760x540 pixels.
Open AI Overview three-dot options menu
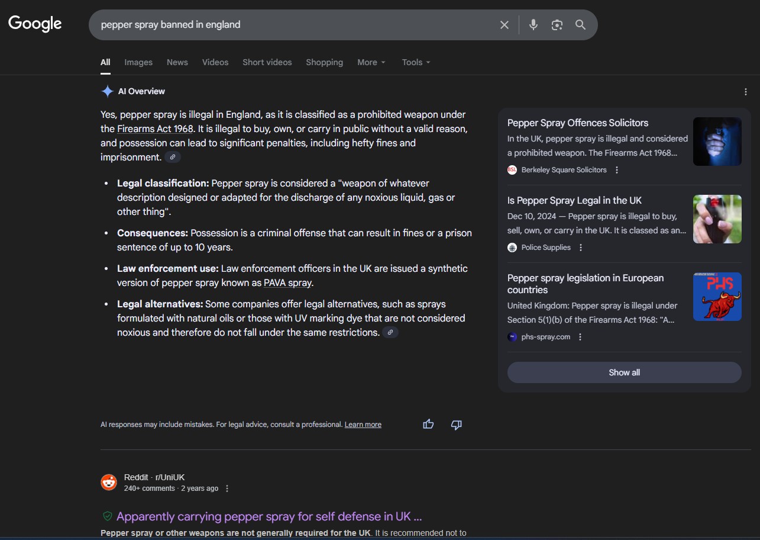pos(746,92)
